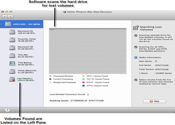The height and width of the screenshot is (125, 175).
Task: Click the HFS+ Volume Found orange swatch
Action: tap(83, 76)
